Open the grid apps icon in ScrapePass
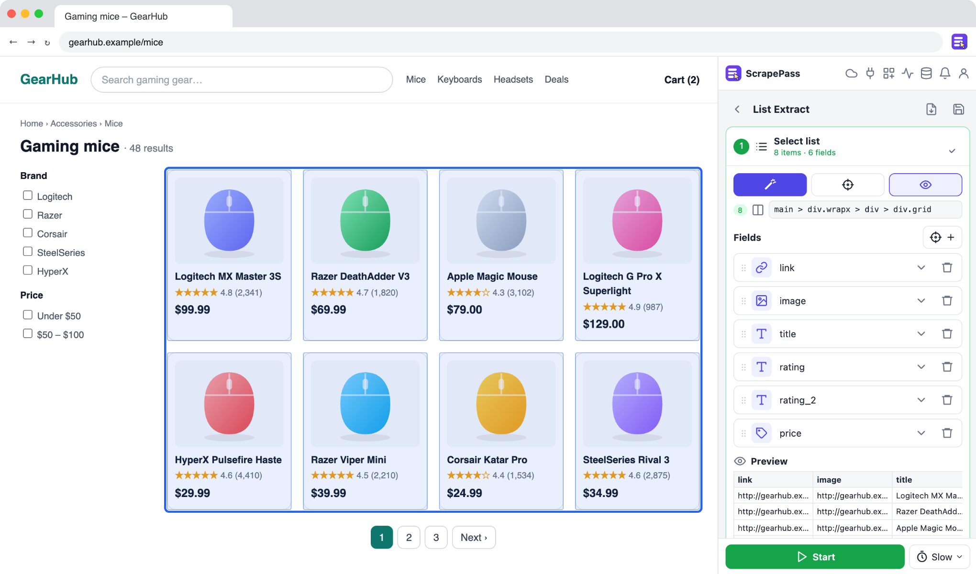 click(x=889, y=74)
